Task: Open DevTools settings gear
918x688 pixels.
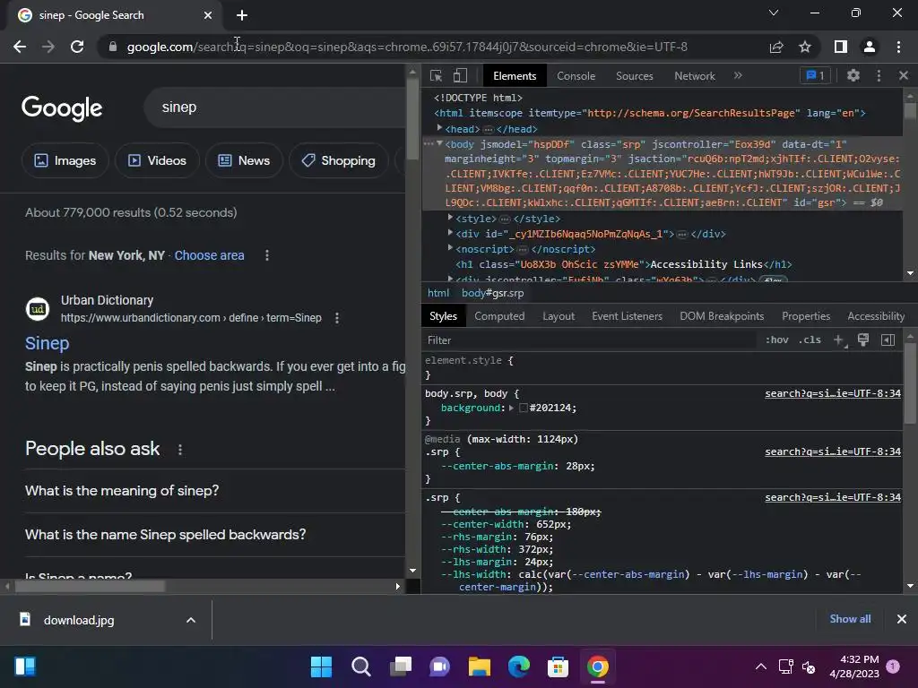Action: [853, 75]
